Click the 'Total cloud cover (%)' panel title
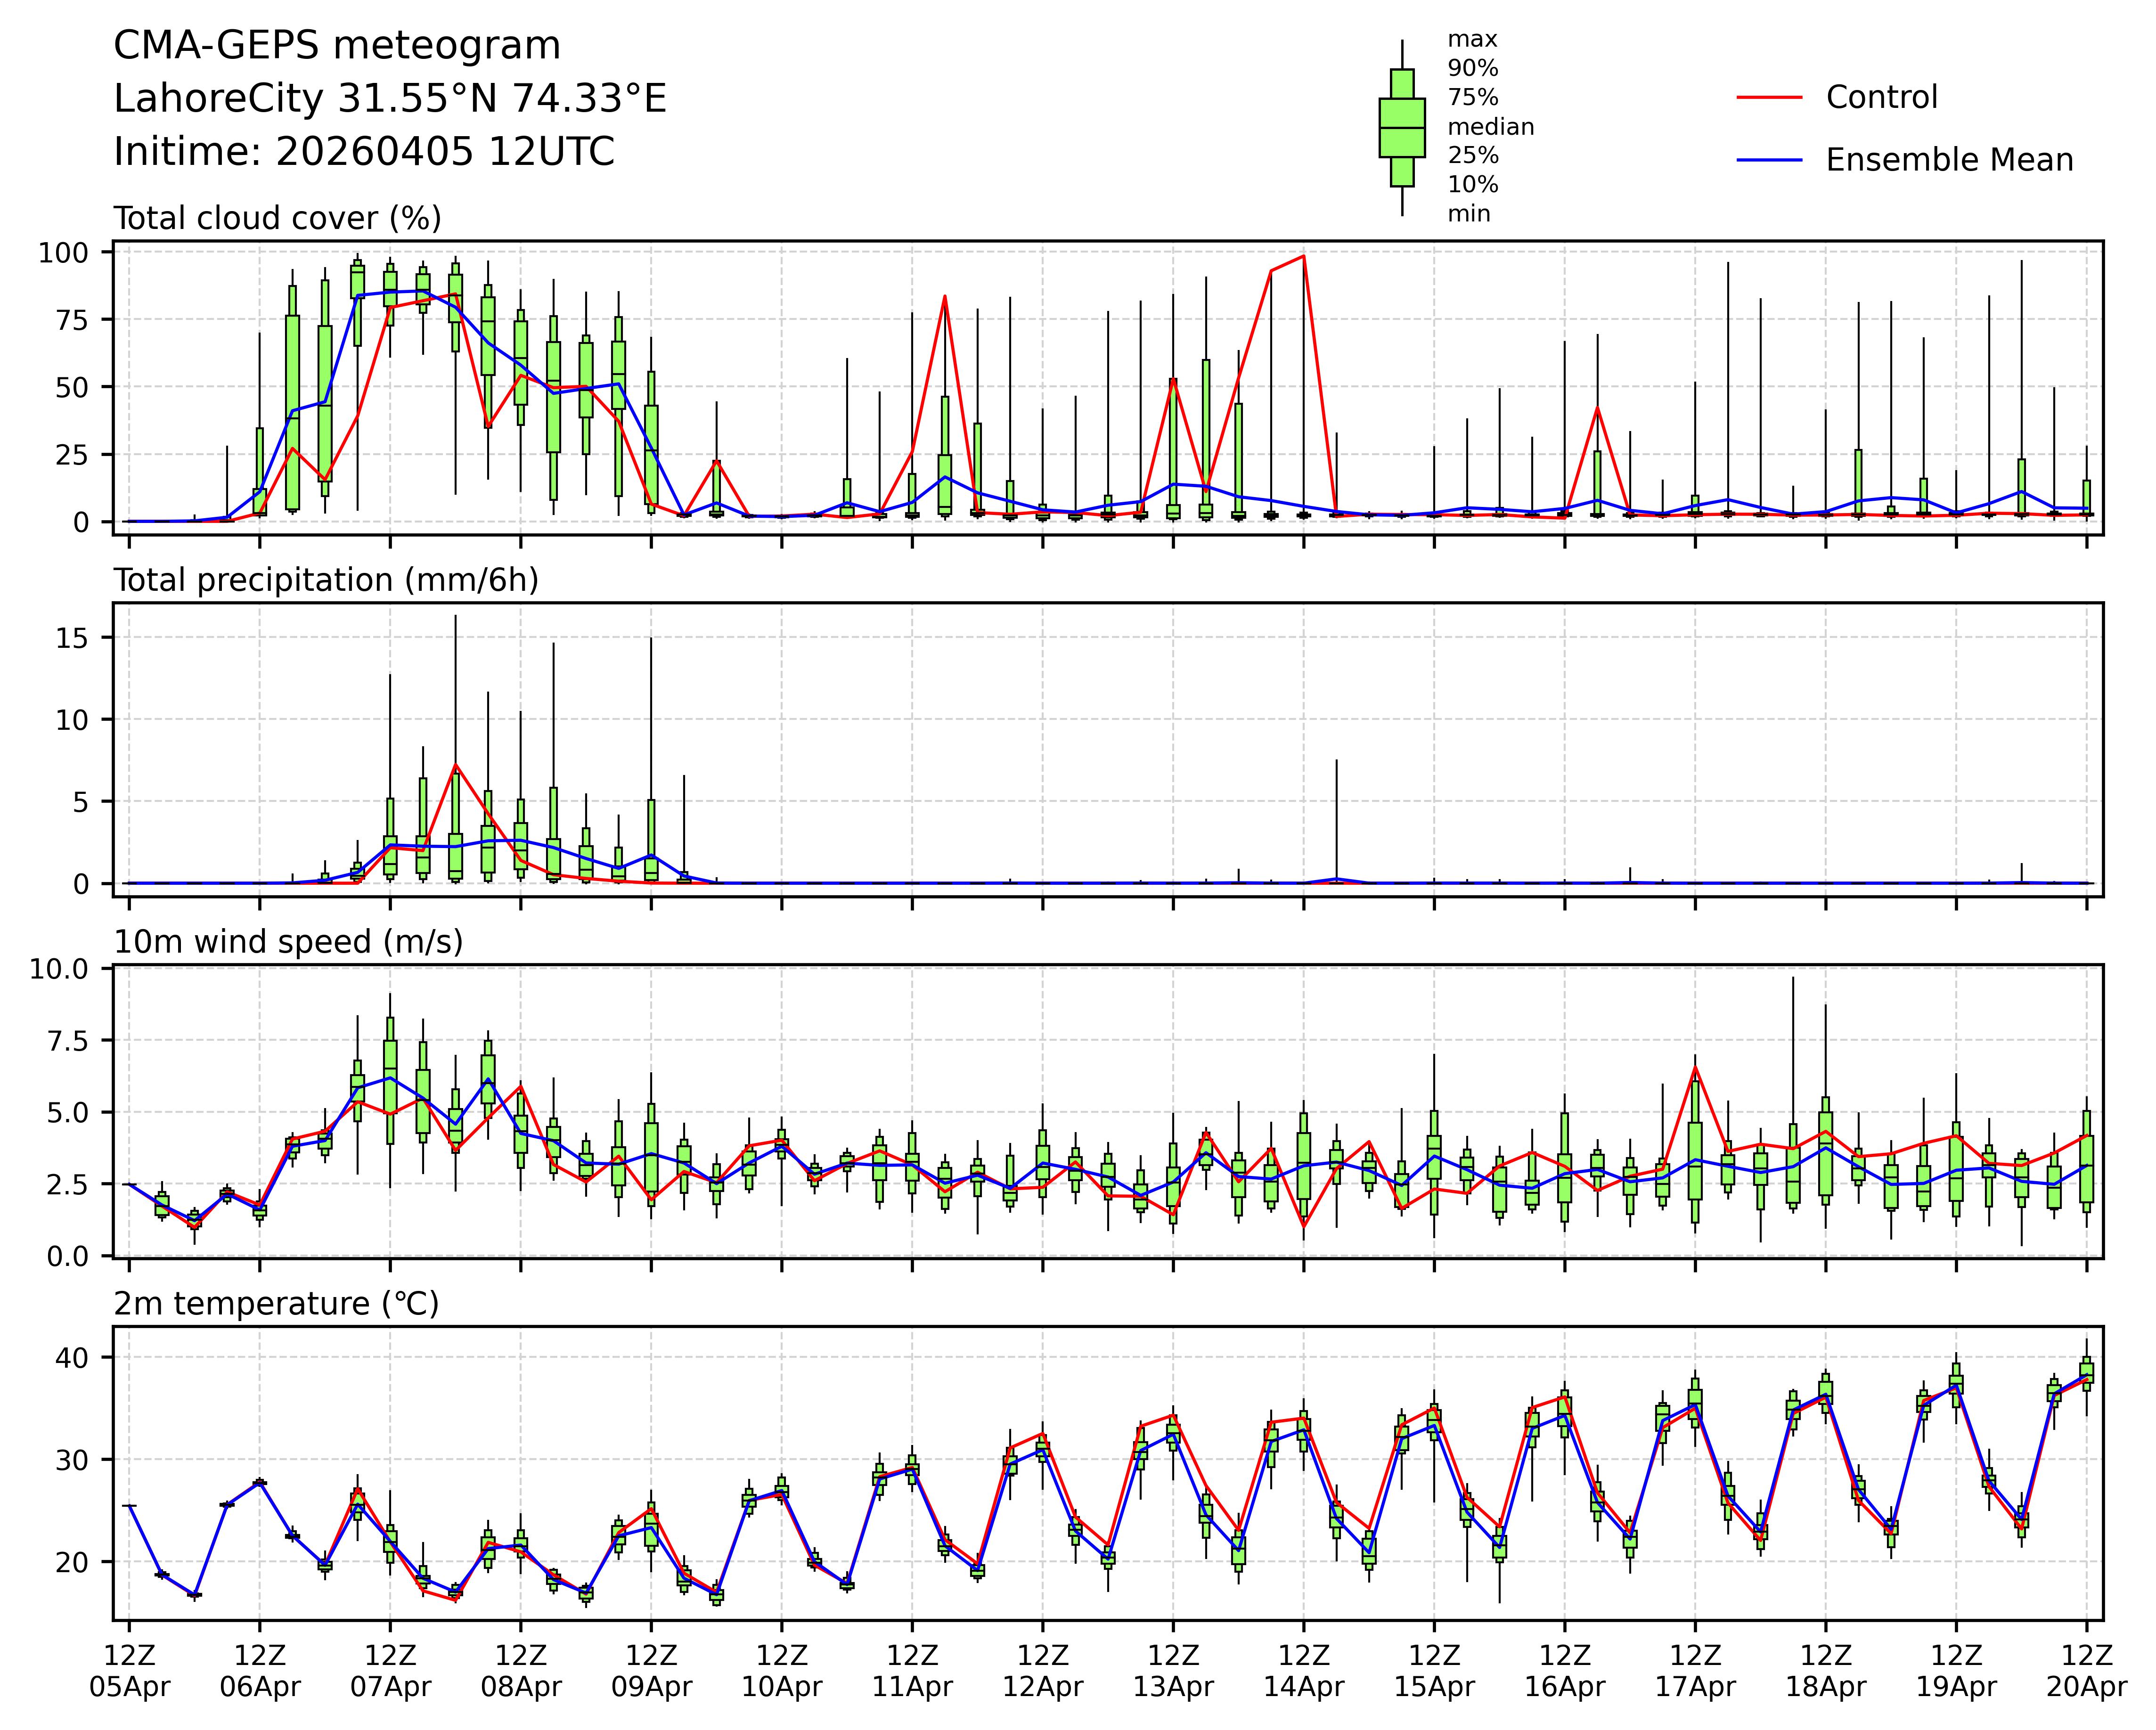Image resolution: width=2156 pixels, height=1730 pixels. coord(277,218)
